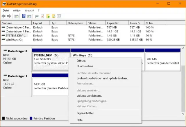
Task: Choose Laufwerkbuchstaben und -pfade ändern...
Action: [102, 78]
